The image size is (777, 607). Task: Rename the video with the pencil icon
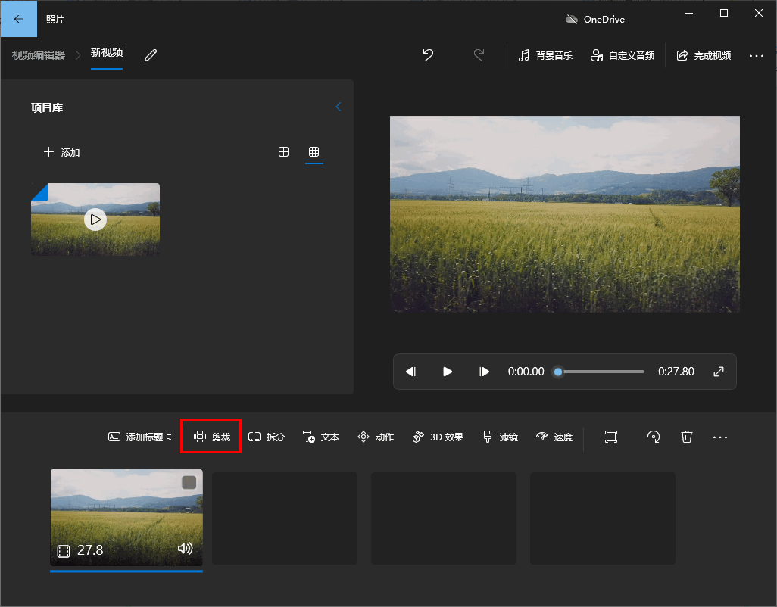coord(151,55)
